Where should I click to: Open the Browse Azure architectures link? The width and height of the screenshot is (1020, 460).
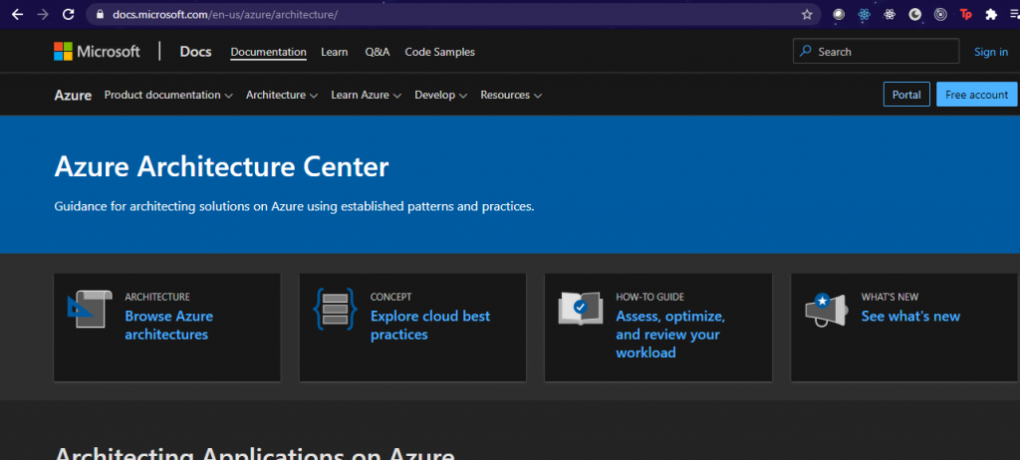(168, 326)
